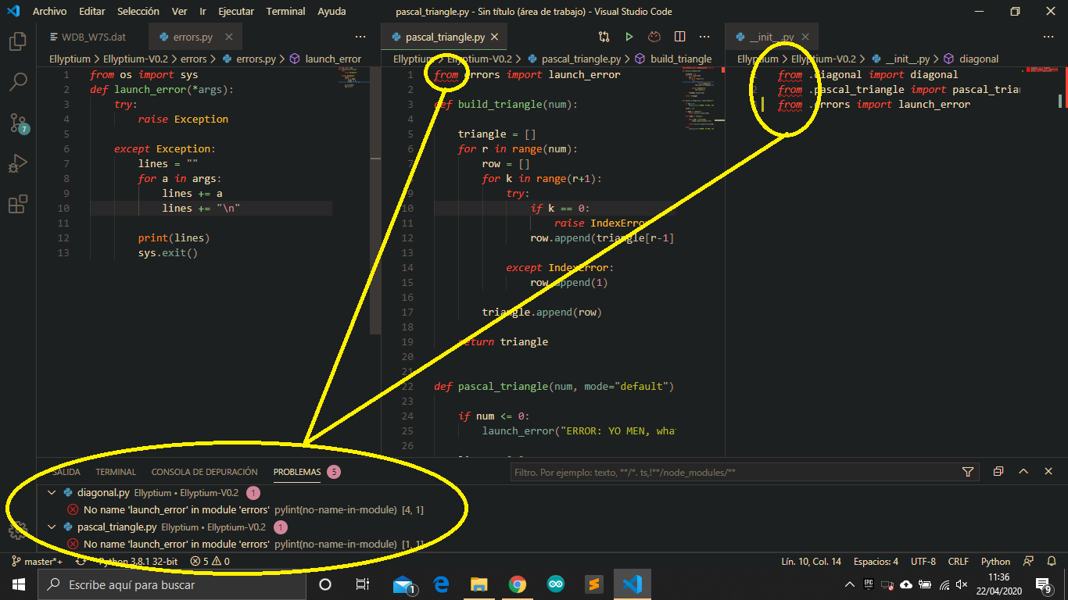Toggle the problems filter icon
The width and height of the screenshot is (1068, 600).
pos(968,471)
